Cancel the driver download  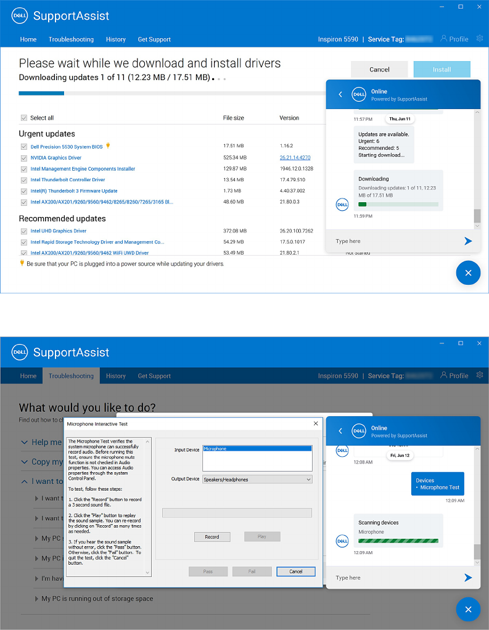(379, 69)
